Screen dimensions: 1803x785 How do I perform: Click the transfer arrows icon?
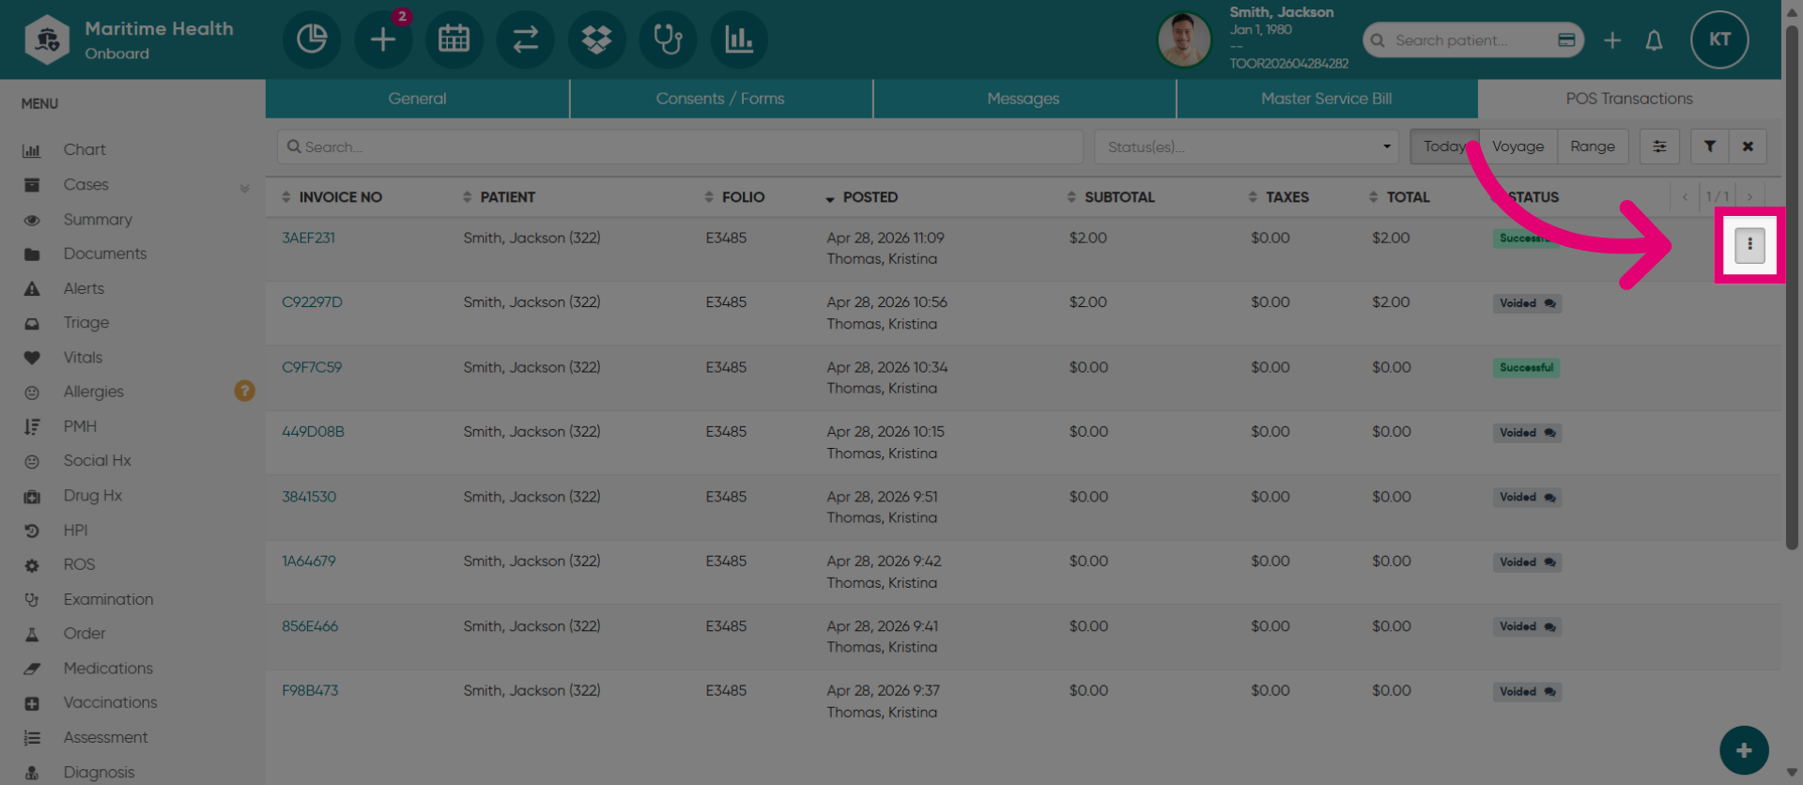point(526,39)
